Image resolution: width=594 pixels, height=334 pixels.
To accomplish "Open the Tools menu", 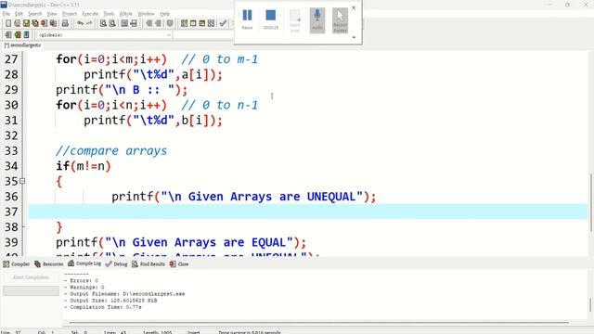I will click(x=109, y=14).
